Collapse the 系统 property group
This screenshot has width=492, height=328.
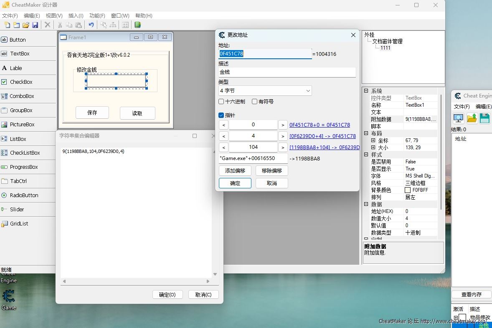366,91
